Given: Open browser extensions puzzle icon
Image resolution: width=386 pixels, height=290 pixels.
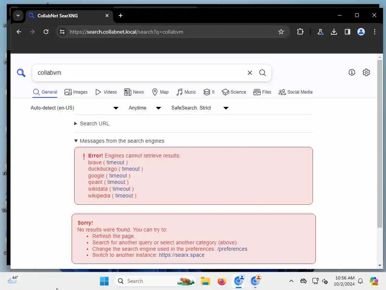Looking at the screenshot, I should 300,32.
